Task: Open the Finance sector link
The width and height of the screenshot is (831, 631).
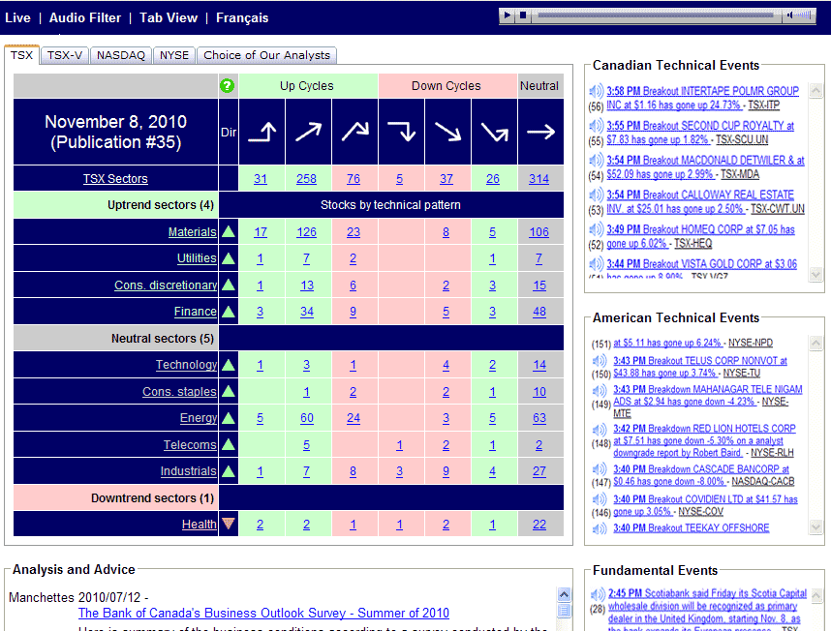Action: [x=195, y=312]
